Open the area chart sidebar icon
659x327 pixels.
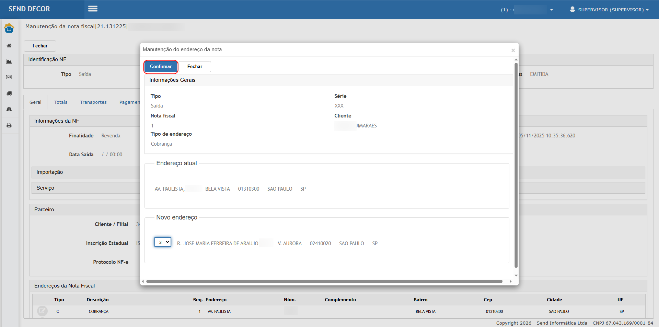point(9,61)
